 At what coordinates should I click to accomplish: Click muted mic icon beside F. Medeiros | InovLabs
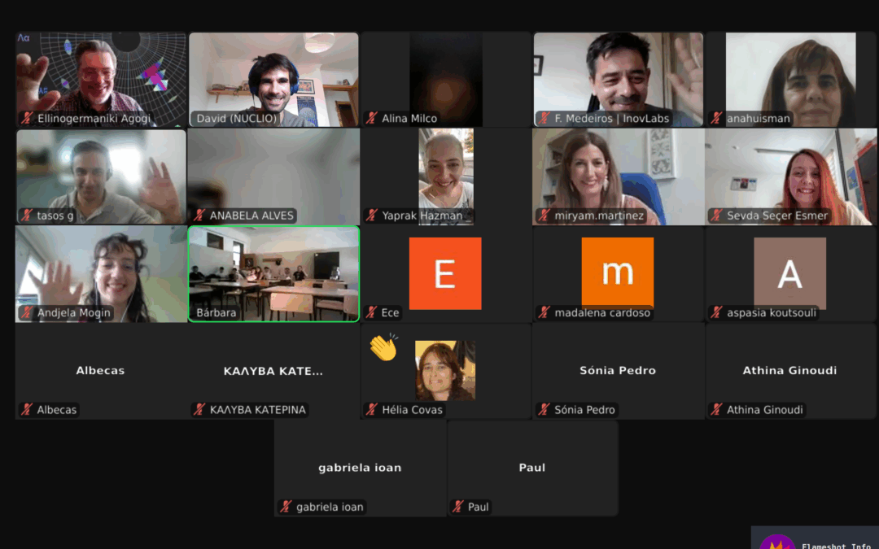pyautogui.click(x=544, y=118)
